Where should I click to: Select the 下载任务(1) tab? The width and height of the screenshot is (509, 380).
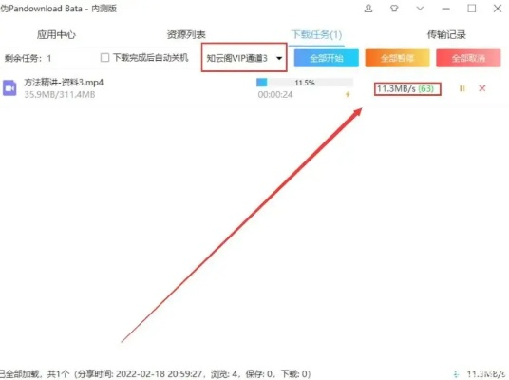click(x=316, y=34)
